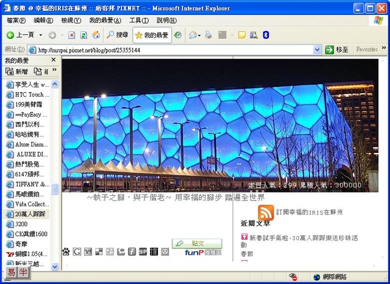Click the Facebook share icon
This screenshot has width=390, height=284.
point(132,252)
